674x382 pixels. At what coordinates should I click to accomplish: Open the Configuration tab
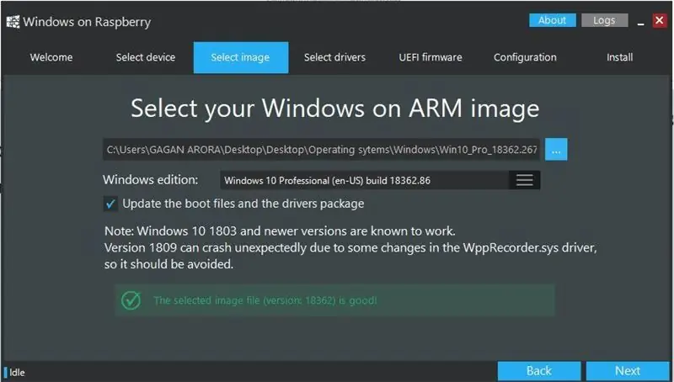click(525, 57)
